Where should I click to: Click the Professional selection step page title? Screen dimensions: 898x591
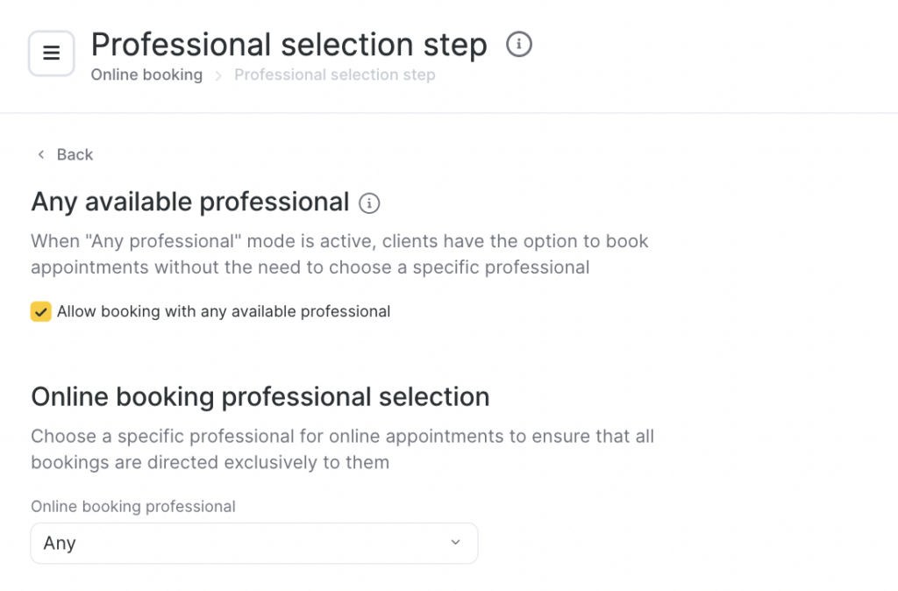click(289, 44)
